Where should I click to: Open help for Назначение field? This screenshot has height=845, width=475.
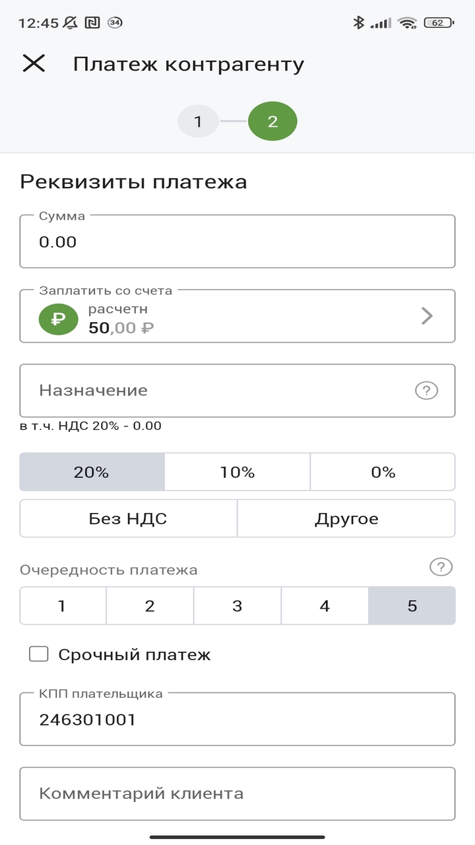coord(427,391)
